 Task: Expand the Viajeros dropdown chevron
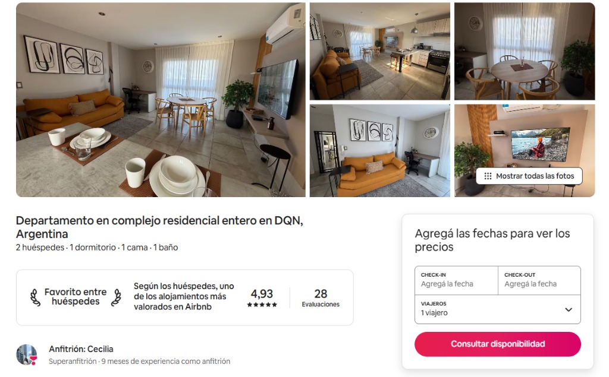tap(569, 309)
